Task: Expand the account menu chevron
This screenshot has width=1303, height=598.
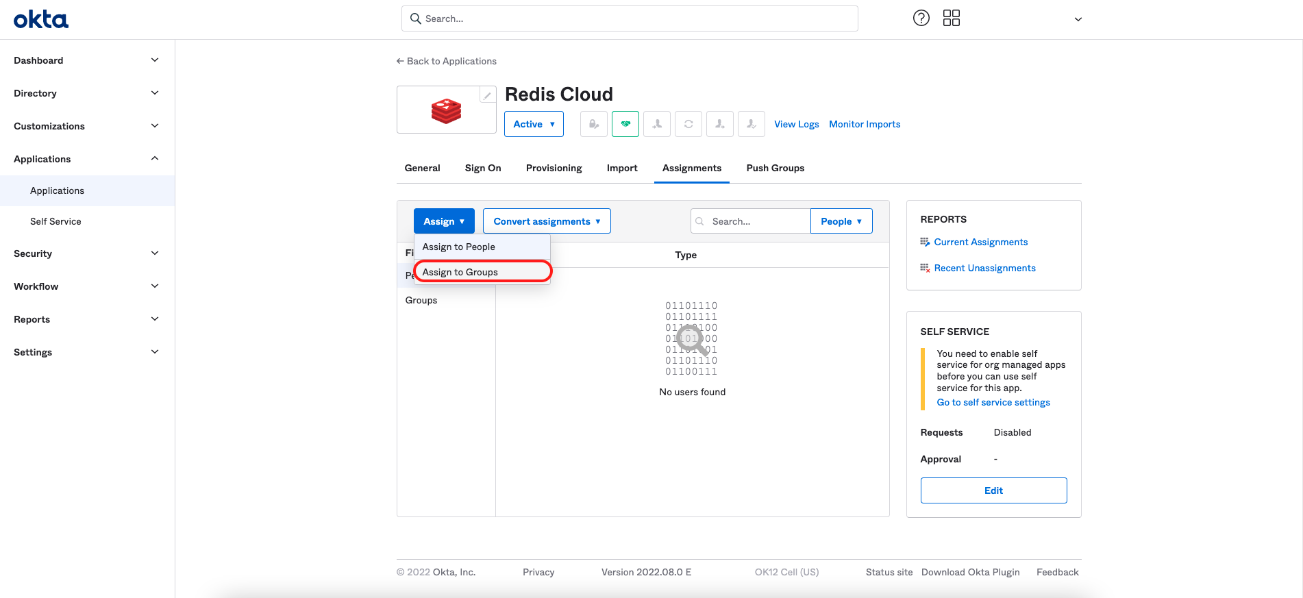Action: point(1078,19)
